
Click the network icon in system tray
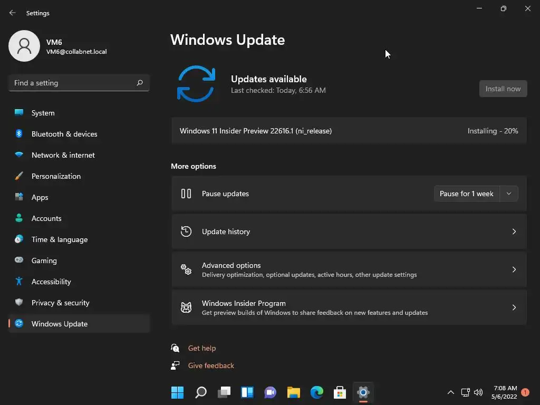(x=465, y=392)
